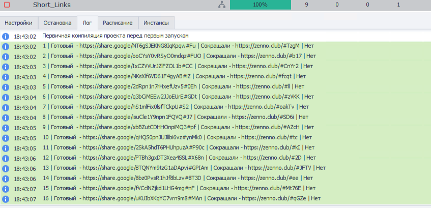
Task: Click the info icon on log row 15
Action: [6, 189]
